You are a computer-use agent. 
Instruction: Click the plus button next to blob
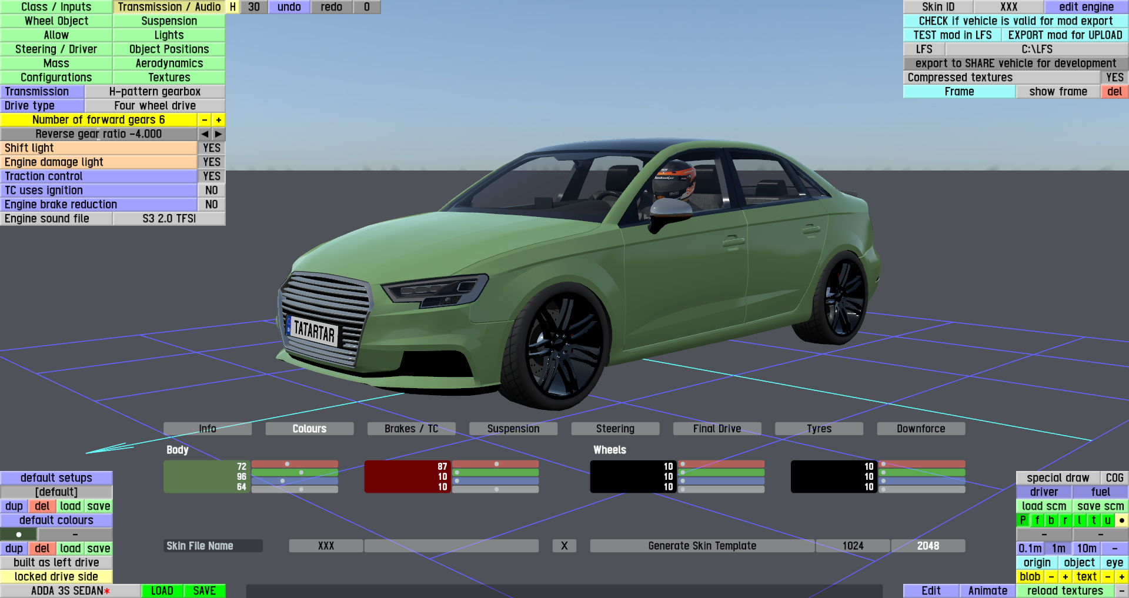pos(1065,577)
